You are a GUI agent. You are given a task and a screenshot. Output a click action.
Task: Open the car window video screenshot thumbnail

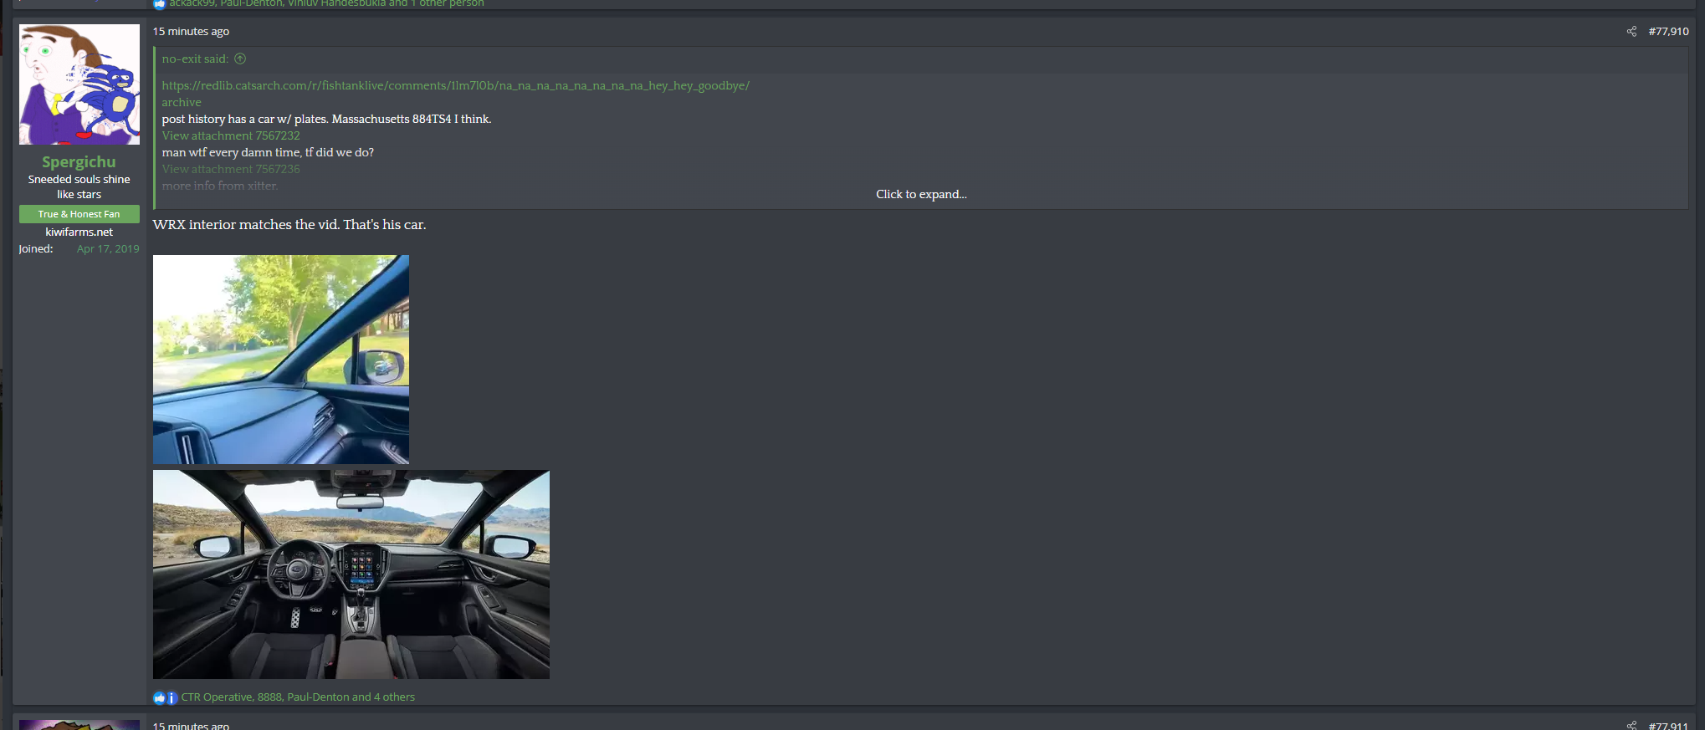(281, 360)
